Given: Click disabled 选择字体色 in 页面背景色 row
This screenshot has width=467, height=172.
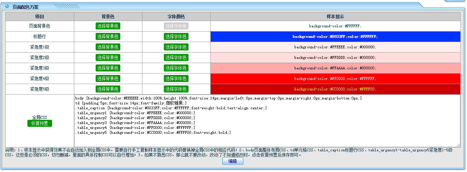Looking at the screenshot, I should 176,26.
